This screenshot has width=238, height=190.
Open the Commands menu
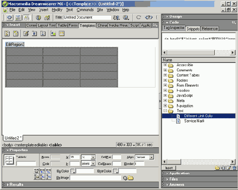[85, 10]
